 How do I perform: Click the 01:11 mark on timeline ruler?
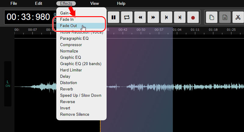coord(195,30)
